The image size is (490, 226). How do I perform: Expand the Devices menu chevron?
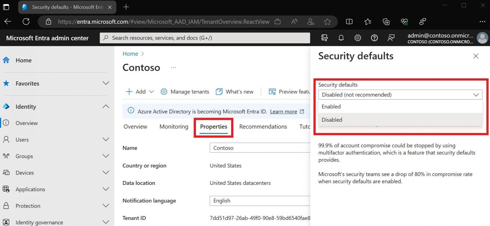106,172
